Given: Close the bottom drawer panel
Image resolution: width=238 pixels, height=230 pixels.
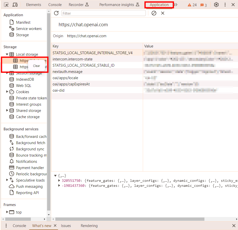Looking at the screenshot, I should pyautogui.click(x=234, y=226).
